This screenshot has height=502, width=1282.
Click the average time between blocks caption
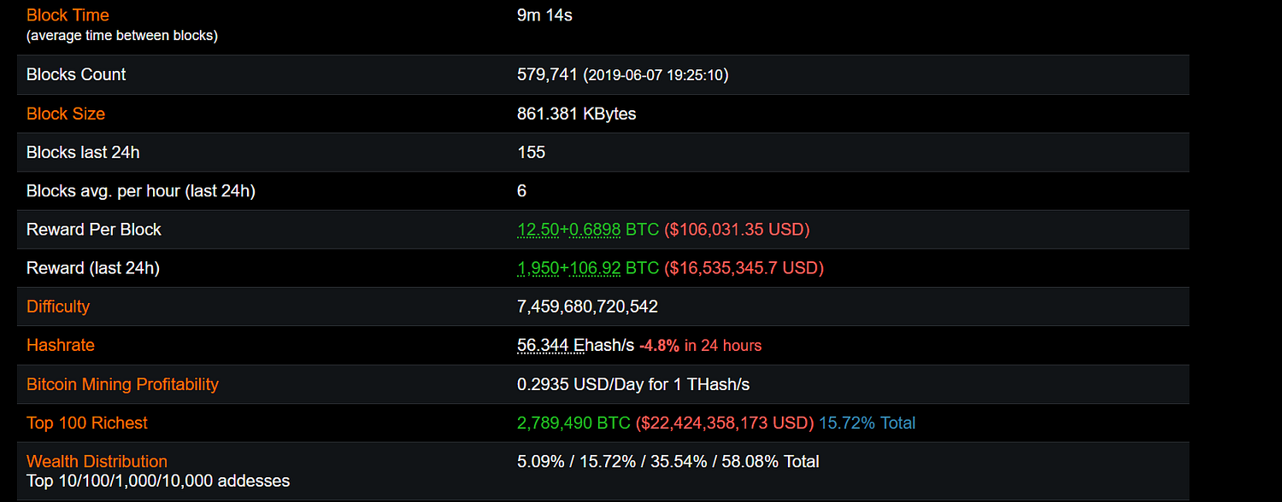coord(122,36)
